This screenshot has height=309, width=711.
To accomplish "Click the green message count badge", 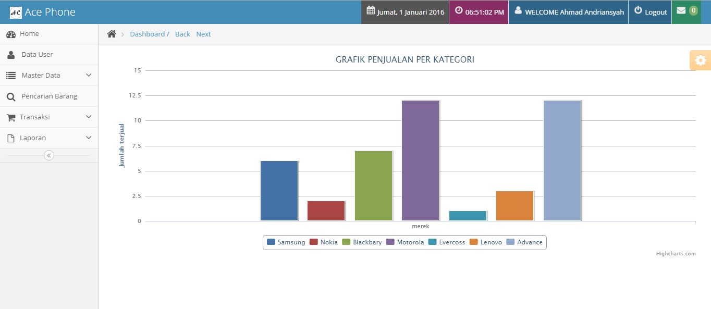I will pos(693,10).
